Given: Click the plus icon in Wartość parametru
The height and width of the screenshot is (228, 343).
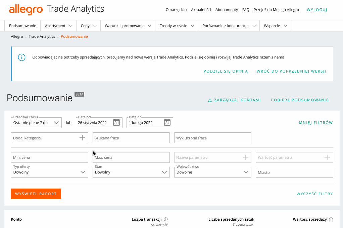Looking at the screenshot, I should point(327,157).
